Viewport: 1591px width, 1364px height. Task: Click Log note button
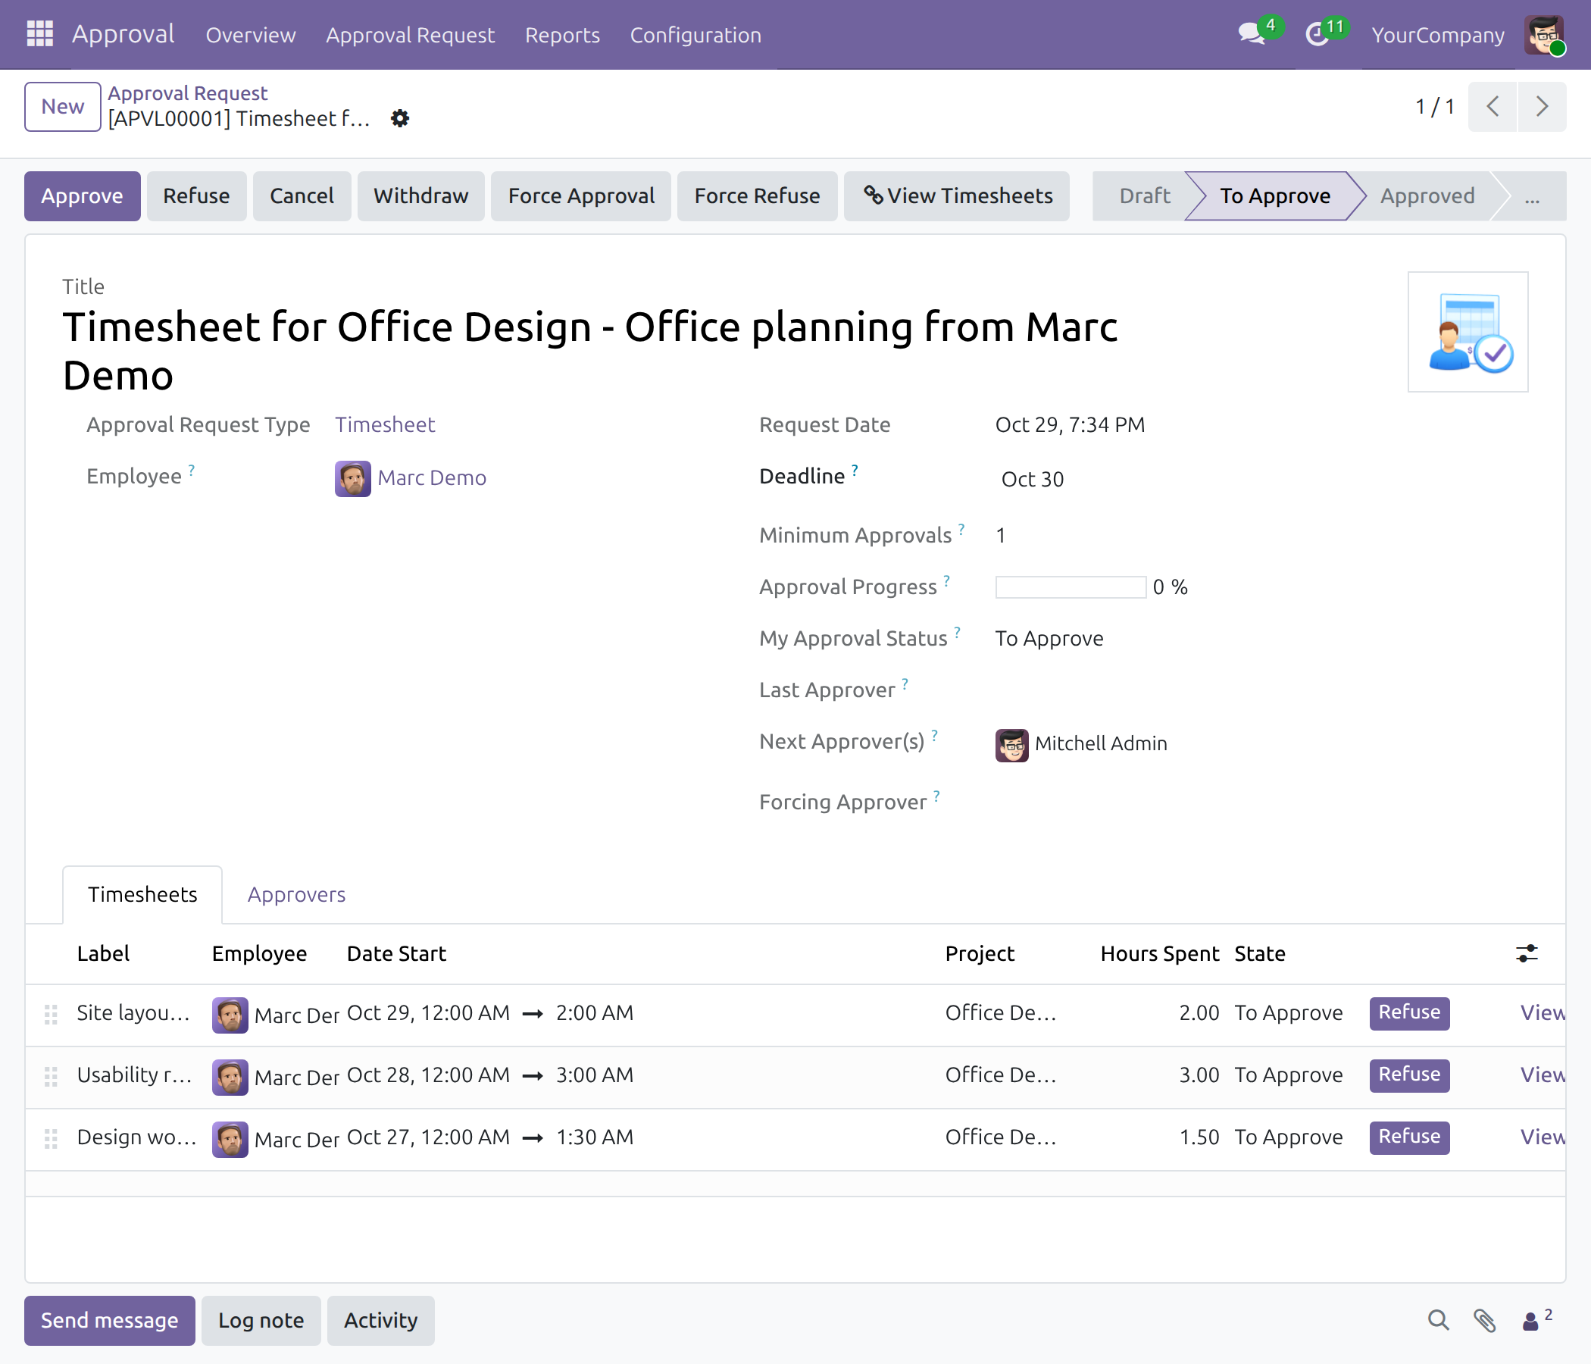tap(261, 1320)
